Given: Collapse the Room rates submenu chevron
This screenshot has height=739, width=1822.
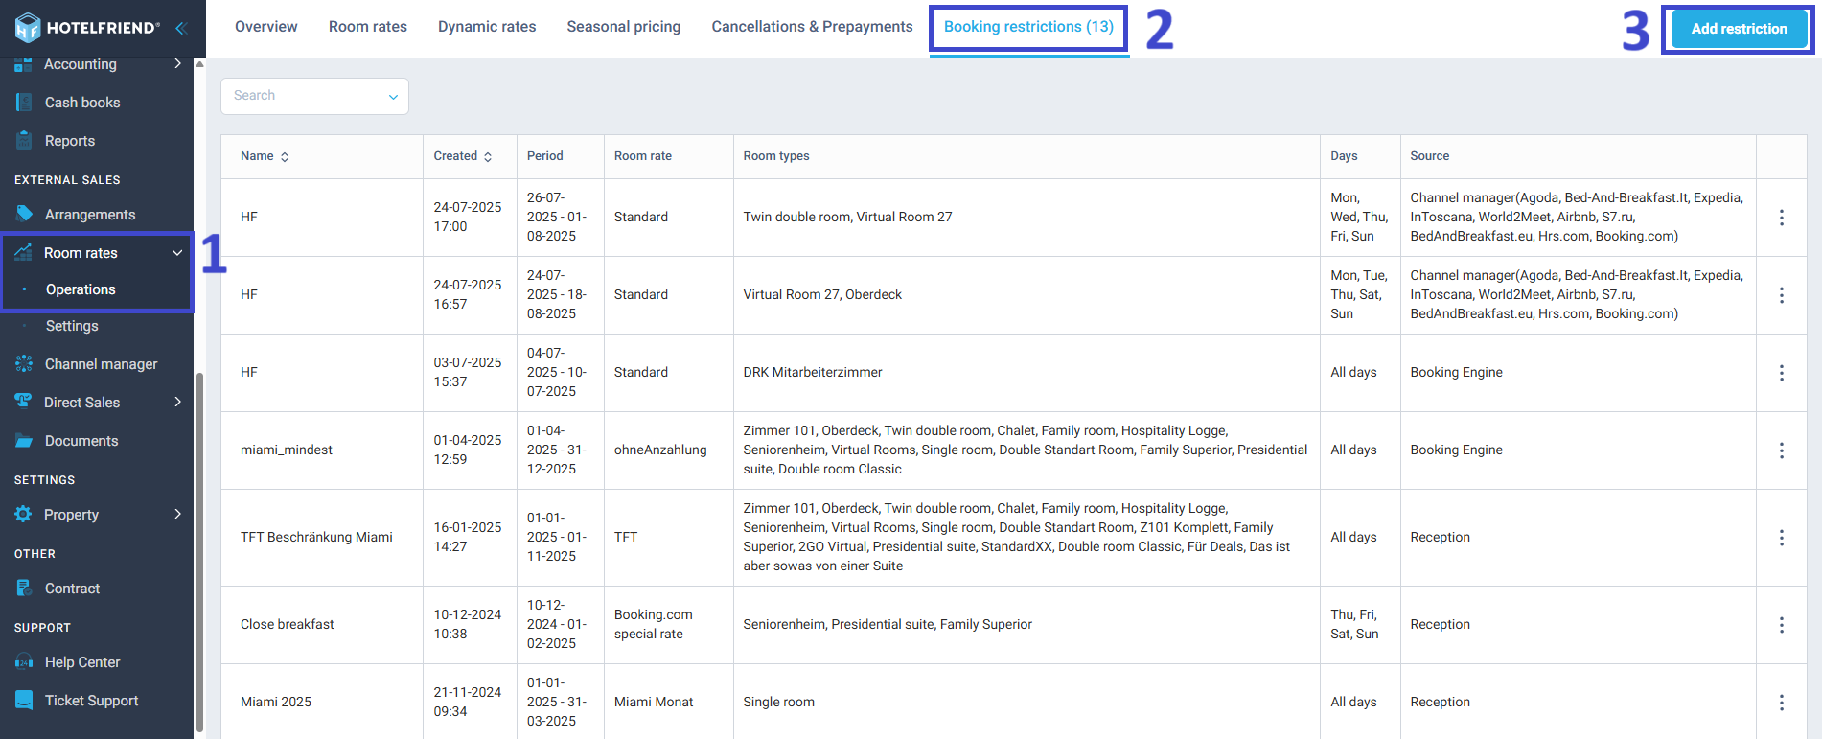Looking at the screenshot, I should tap(177, 253).
